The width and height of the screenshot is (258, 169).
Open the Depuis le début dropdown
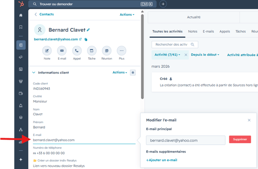(x=205, y=55)
